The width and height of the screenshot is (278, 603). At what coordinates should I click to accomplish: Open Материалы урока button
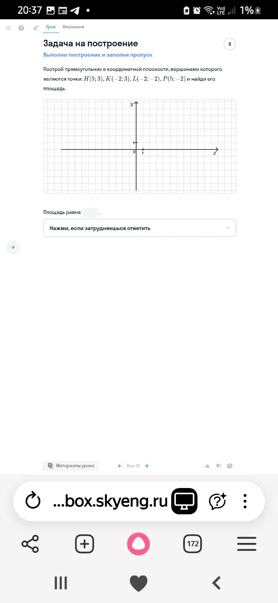click(x=71, y=466)
